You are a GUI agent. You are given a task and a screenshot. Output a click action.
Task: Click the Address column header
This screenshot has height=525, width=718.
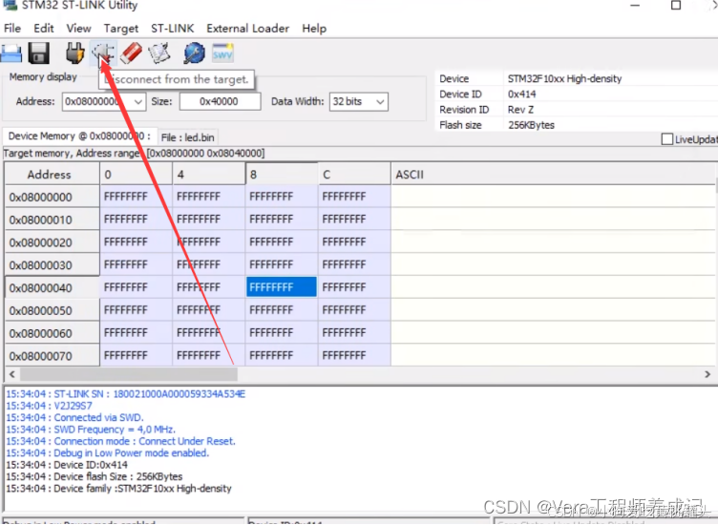[52, 175]
